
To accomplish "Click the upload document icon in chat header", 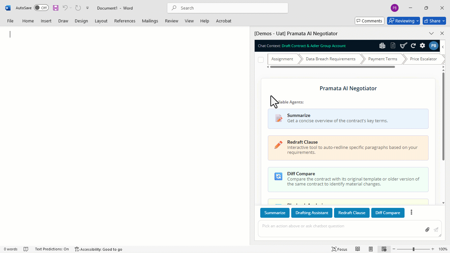I will point(393,46).
